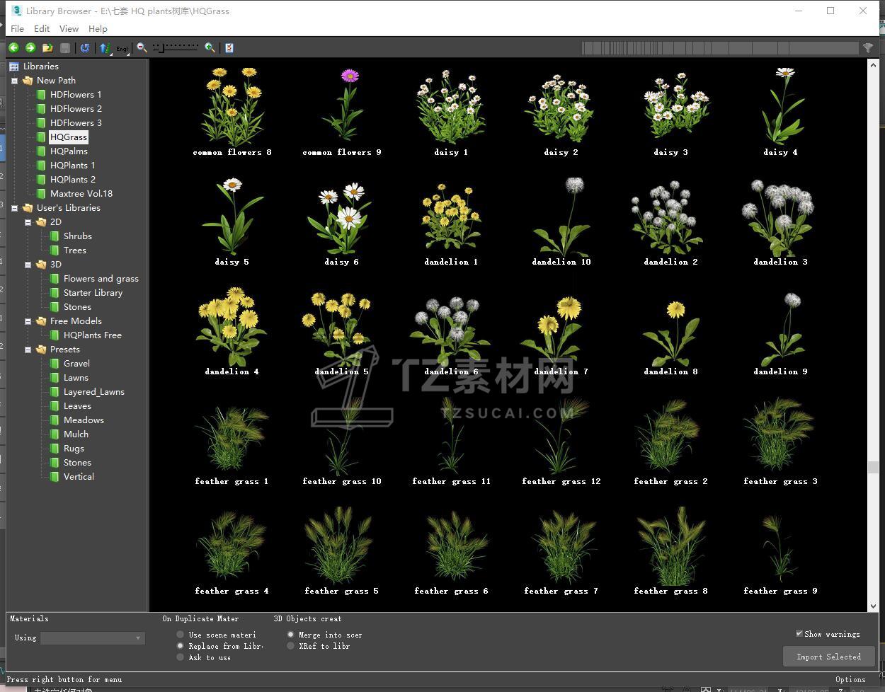Open the Materials Using dropdown
Image resolution: width=885 pixels, height=692 pixels.
coord(92,638)
